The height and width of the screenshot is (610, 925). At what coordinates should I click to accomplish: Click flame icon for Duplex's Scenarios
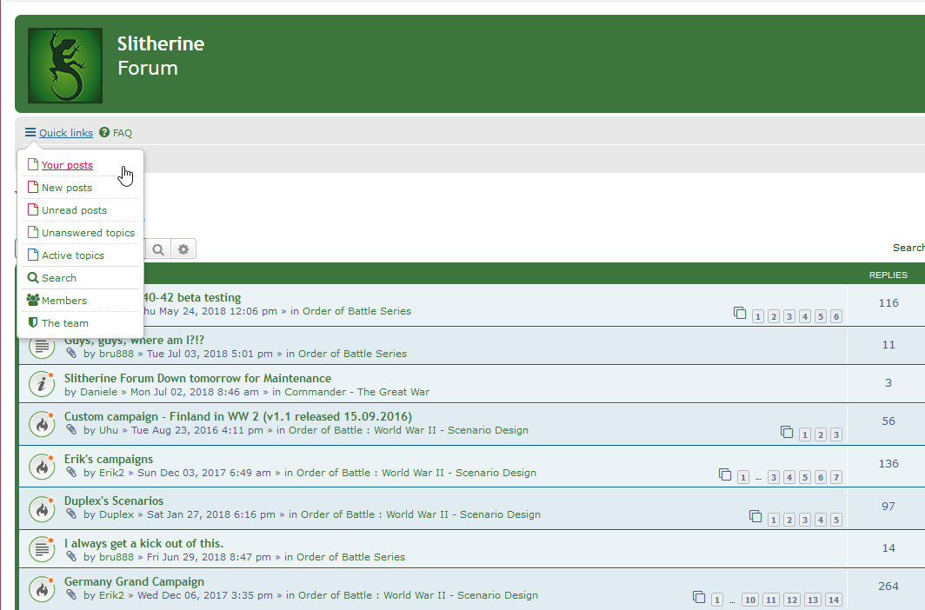point(42,508)
